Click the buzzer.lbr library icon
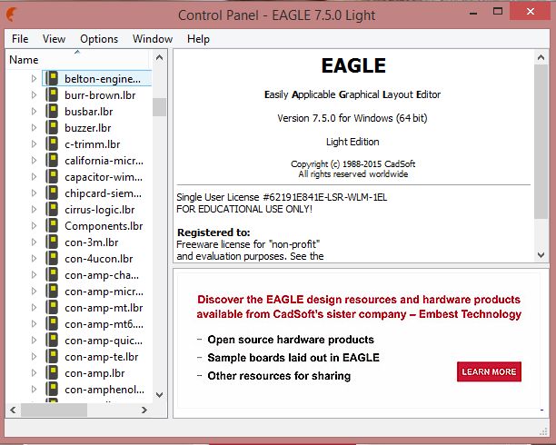Screen dimensions: 556x445 52,128
